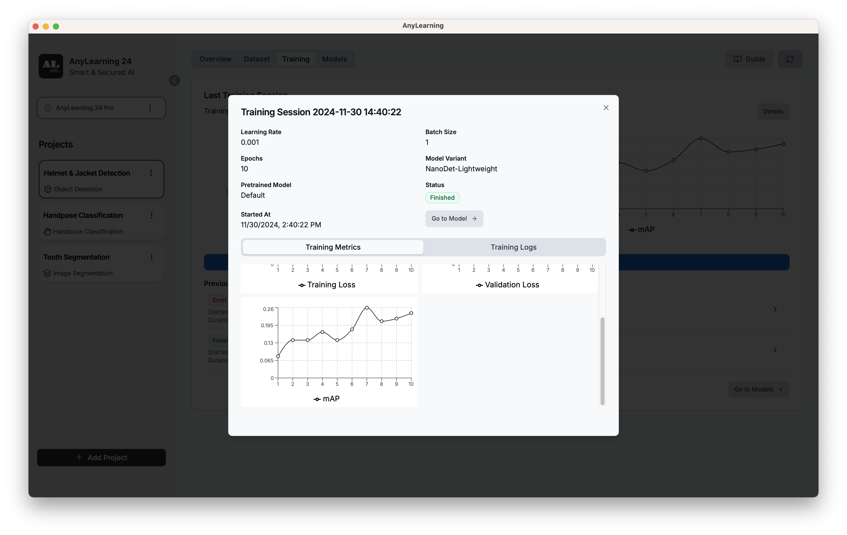
Task: Open the AnyLearning 24 Pro options menu
Action: [150, 108]
